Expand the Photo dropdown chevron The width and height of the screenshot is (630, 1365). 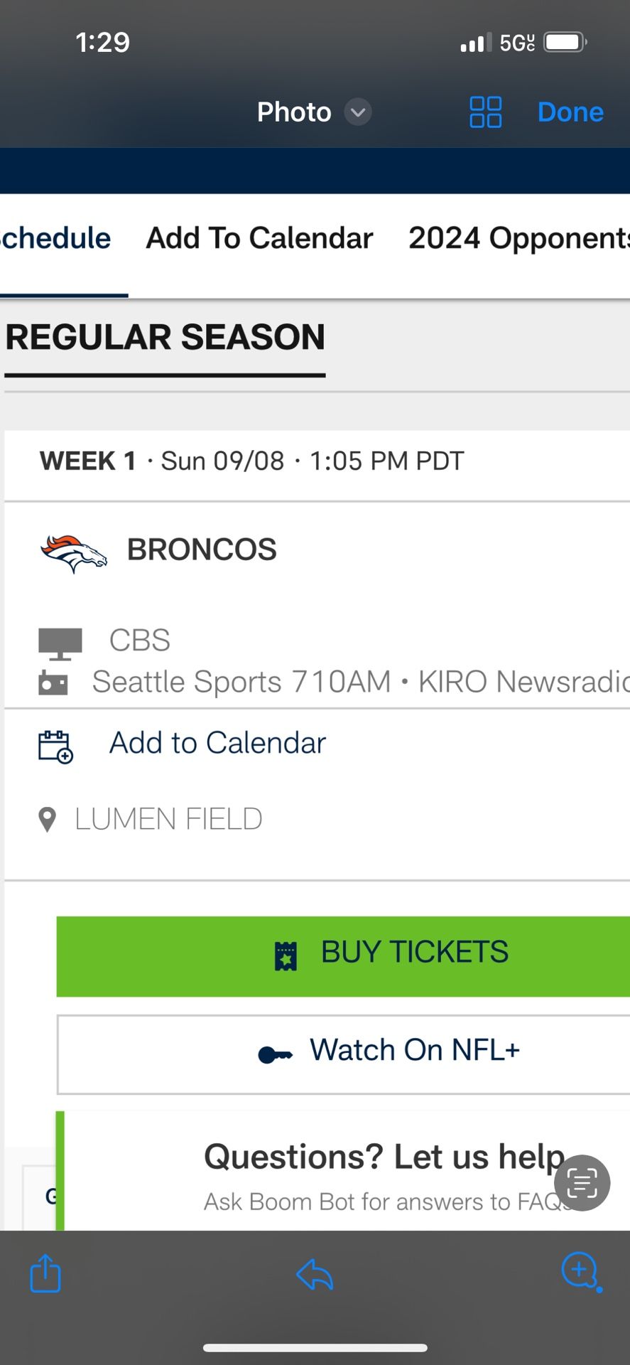click(358, 112)
